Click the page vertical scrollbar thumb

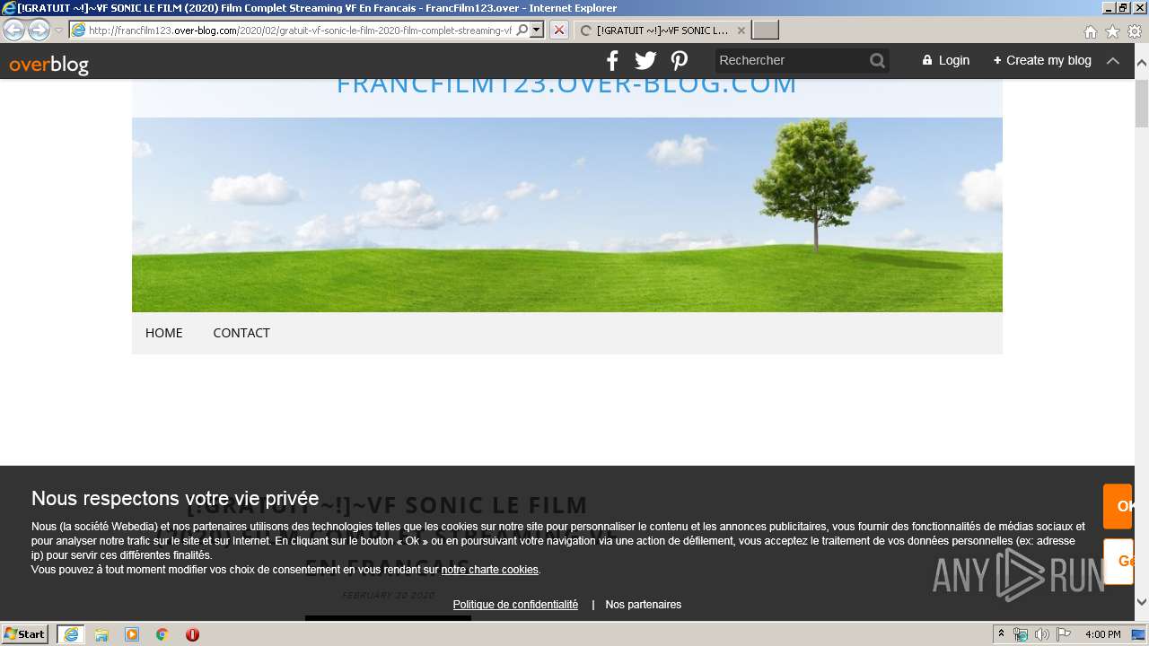[1142, 103]
